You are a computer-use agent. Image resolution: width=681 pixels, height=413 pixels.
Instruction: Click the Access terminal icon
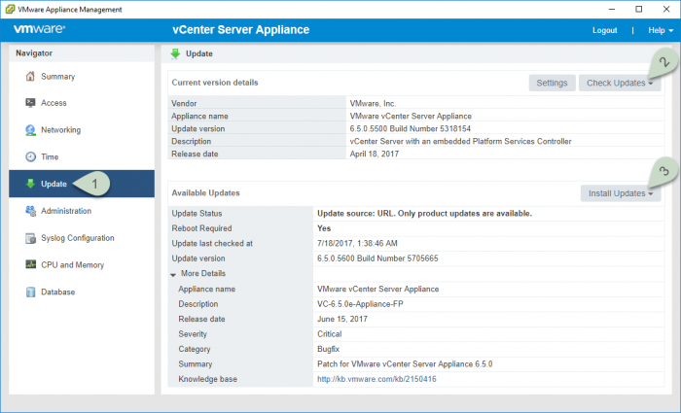[30, 103]
